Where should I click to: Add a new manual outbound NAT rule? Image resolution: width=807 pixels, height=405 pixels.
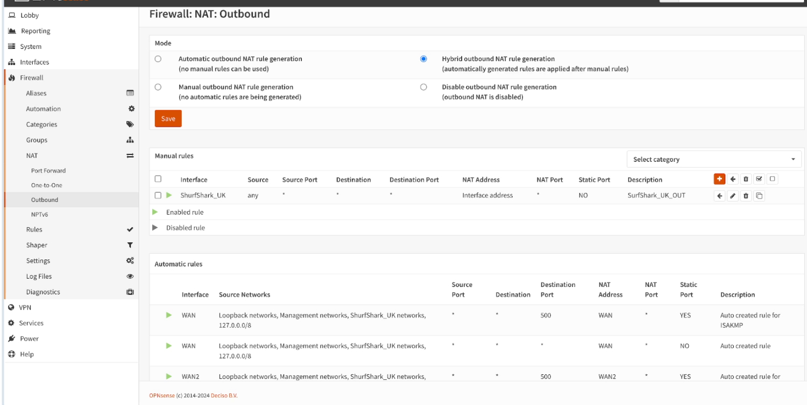719,179
